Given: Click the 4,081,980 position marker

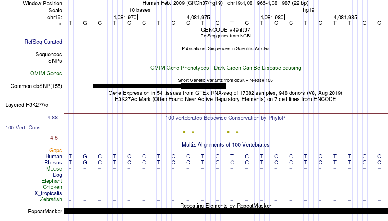Looking at the screenshot, I should pyautogui.click(x=272, y=17).
